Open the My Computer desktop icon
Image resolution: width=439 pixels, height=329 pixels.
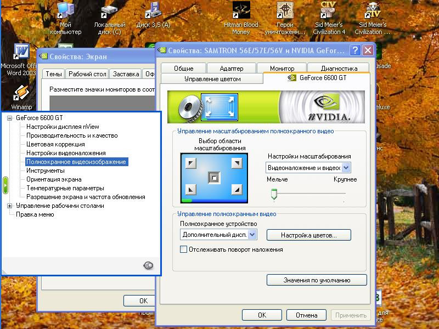[x=65, y=18]
